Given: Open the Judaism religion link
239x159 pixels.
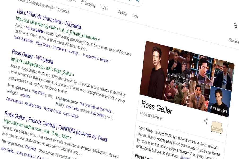Looking at the screenshot, I should pos(25,95).
